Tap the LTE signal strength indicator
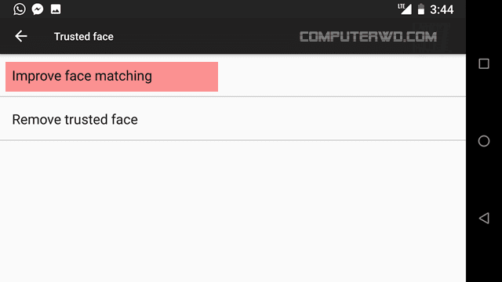The image size is (502, 282). 405,9
